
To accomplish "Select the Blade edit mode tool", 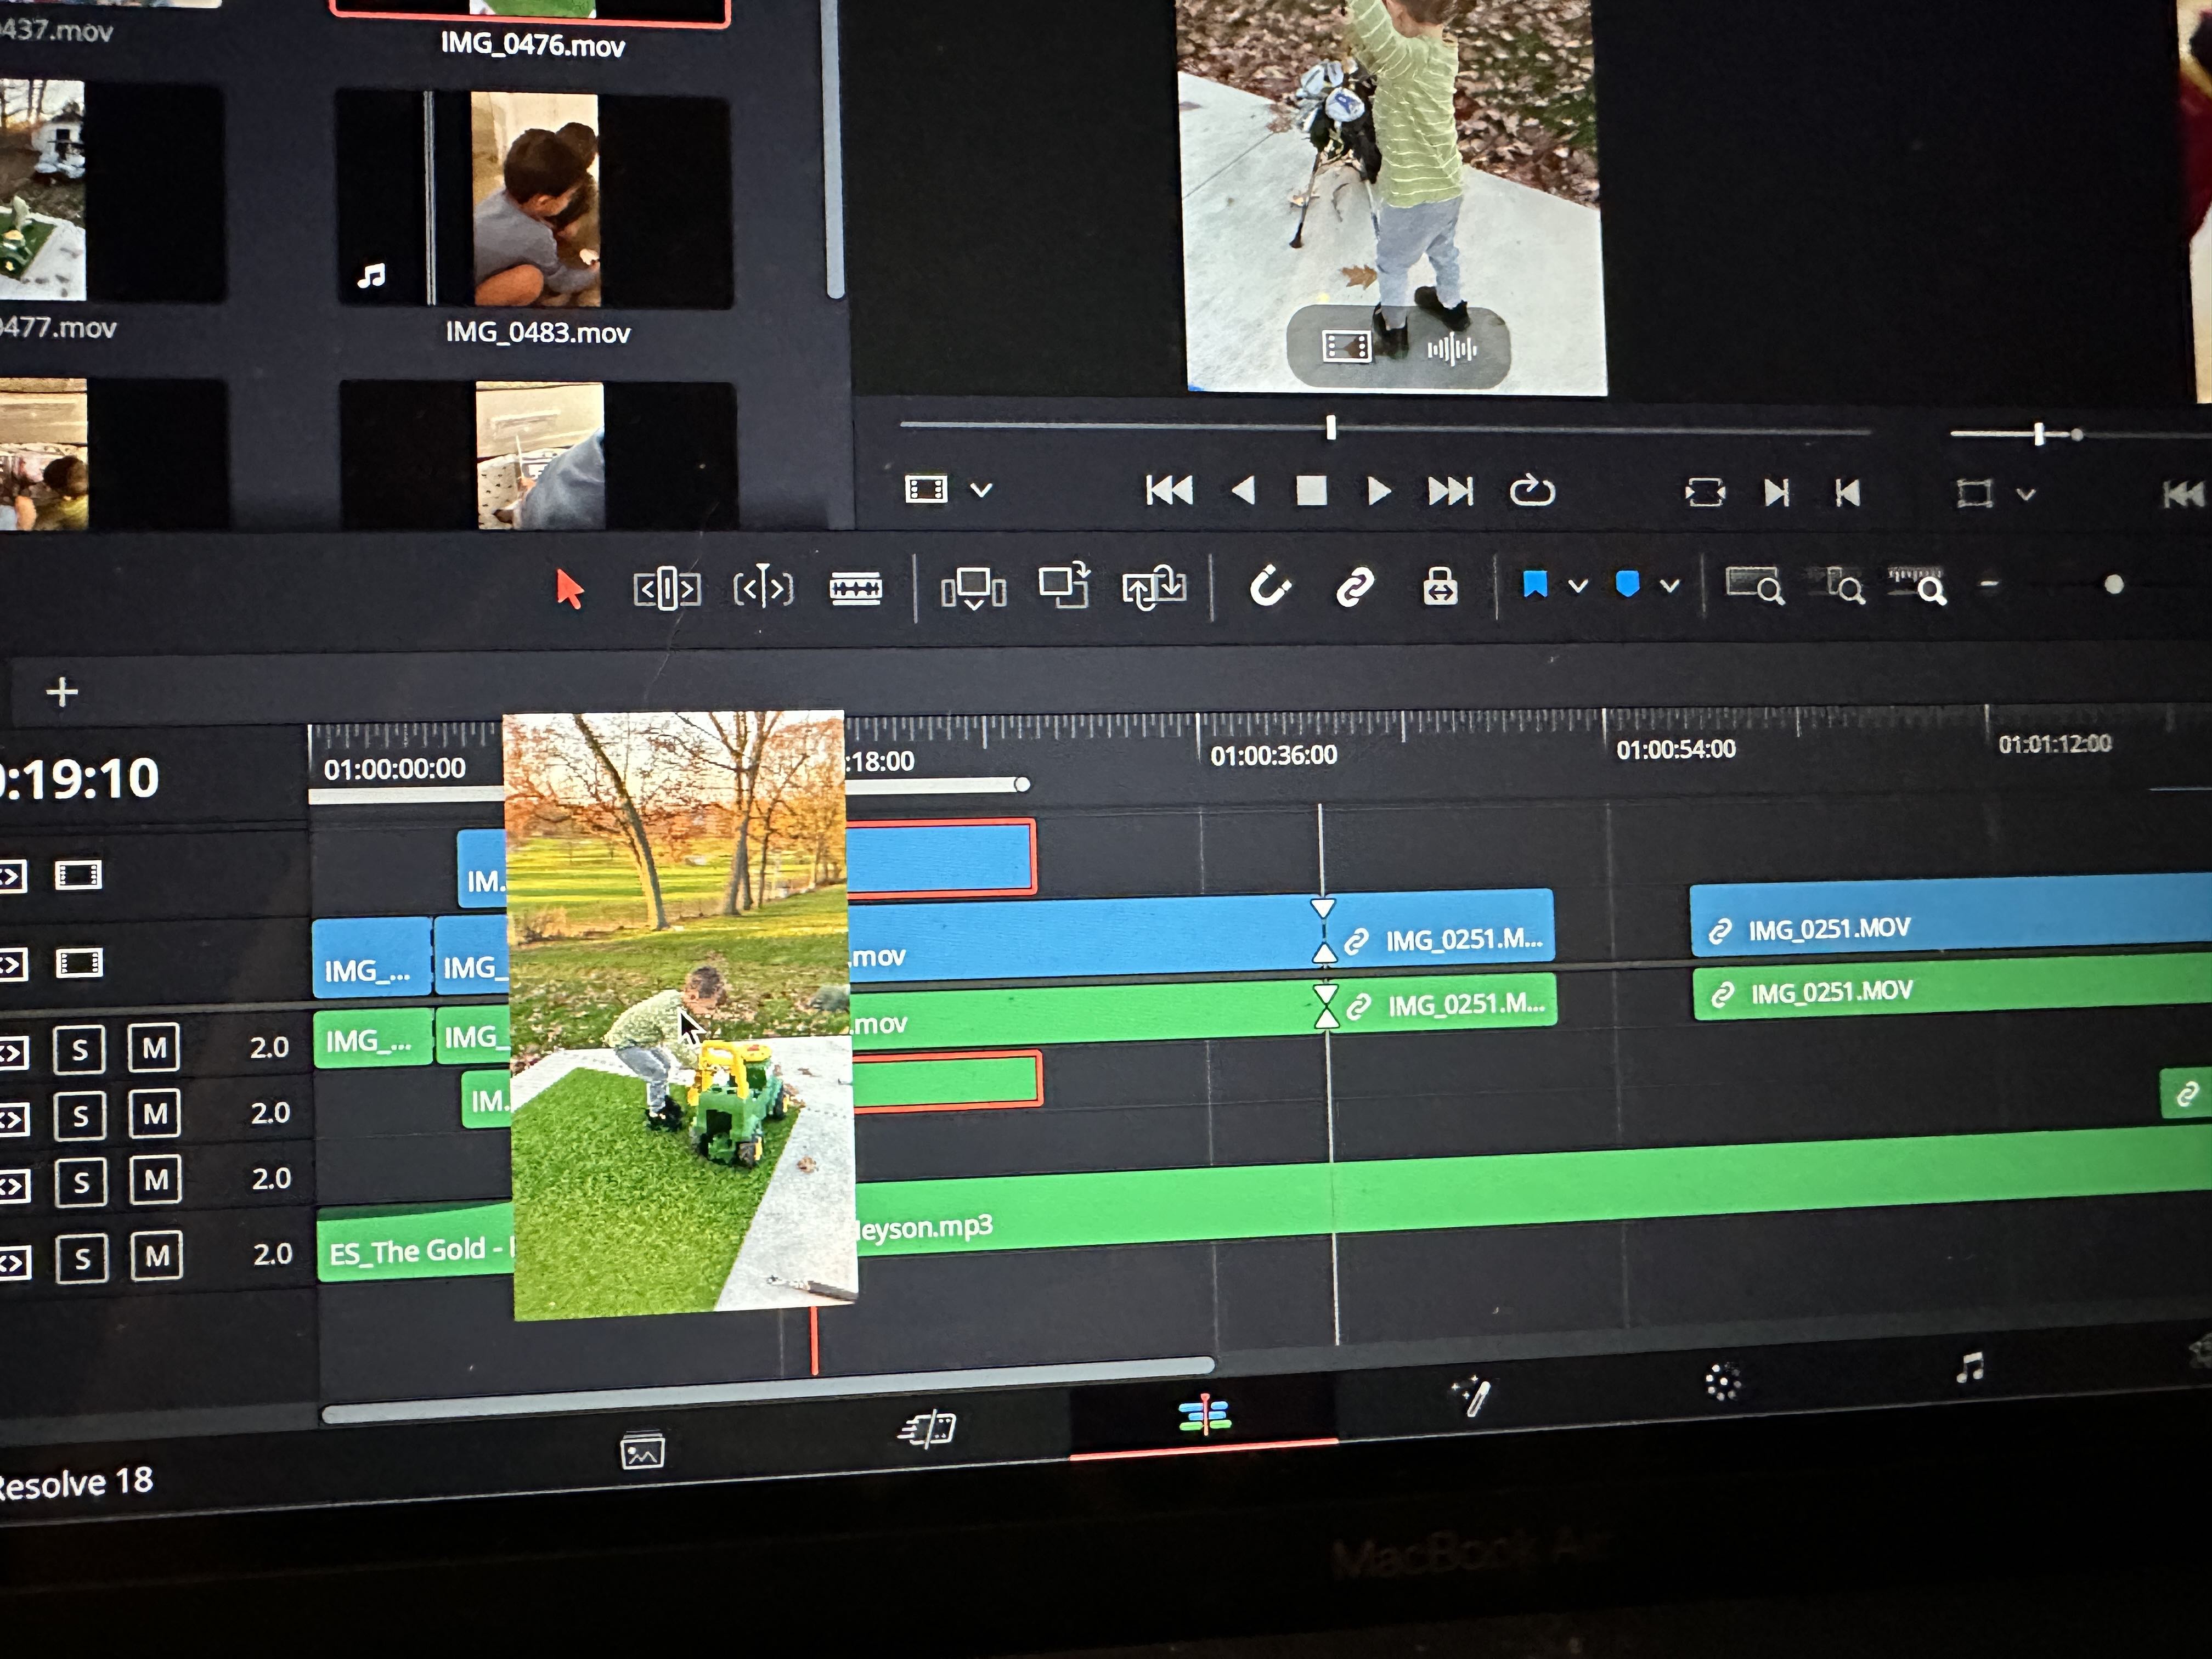I will [x=856, y=588].
